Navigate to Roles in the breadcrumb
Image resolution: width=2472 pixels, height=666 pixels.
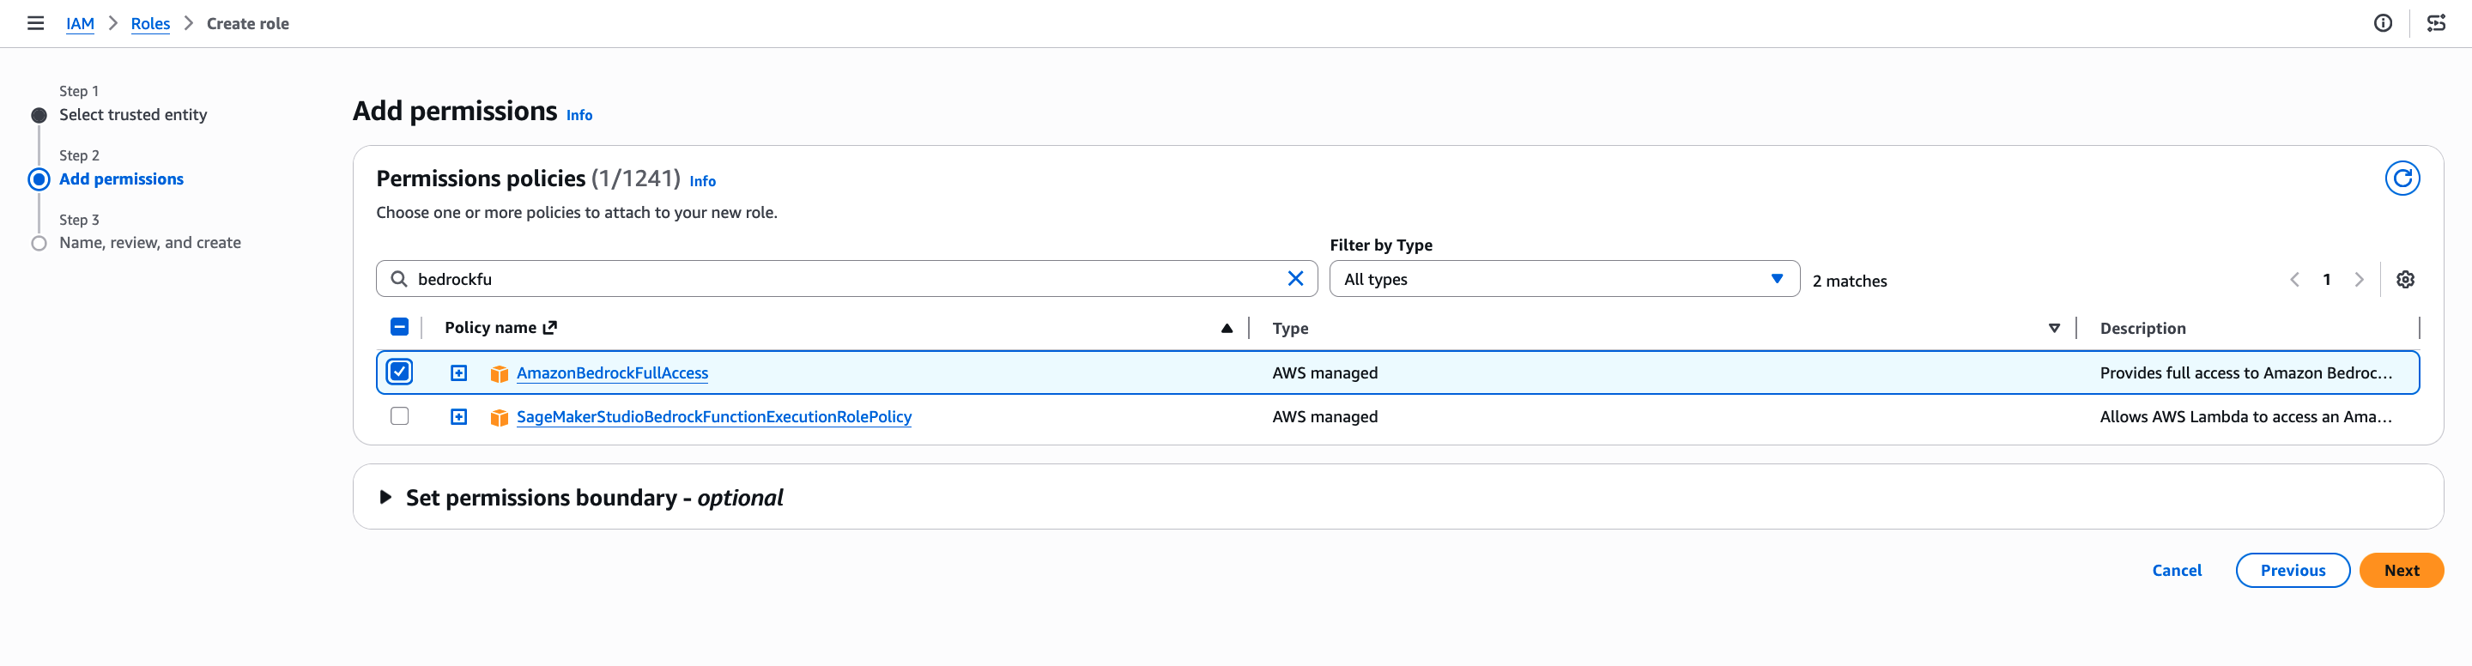tap(149, 23)
